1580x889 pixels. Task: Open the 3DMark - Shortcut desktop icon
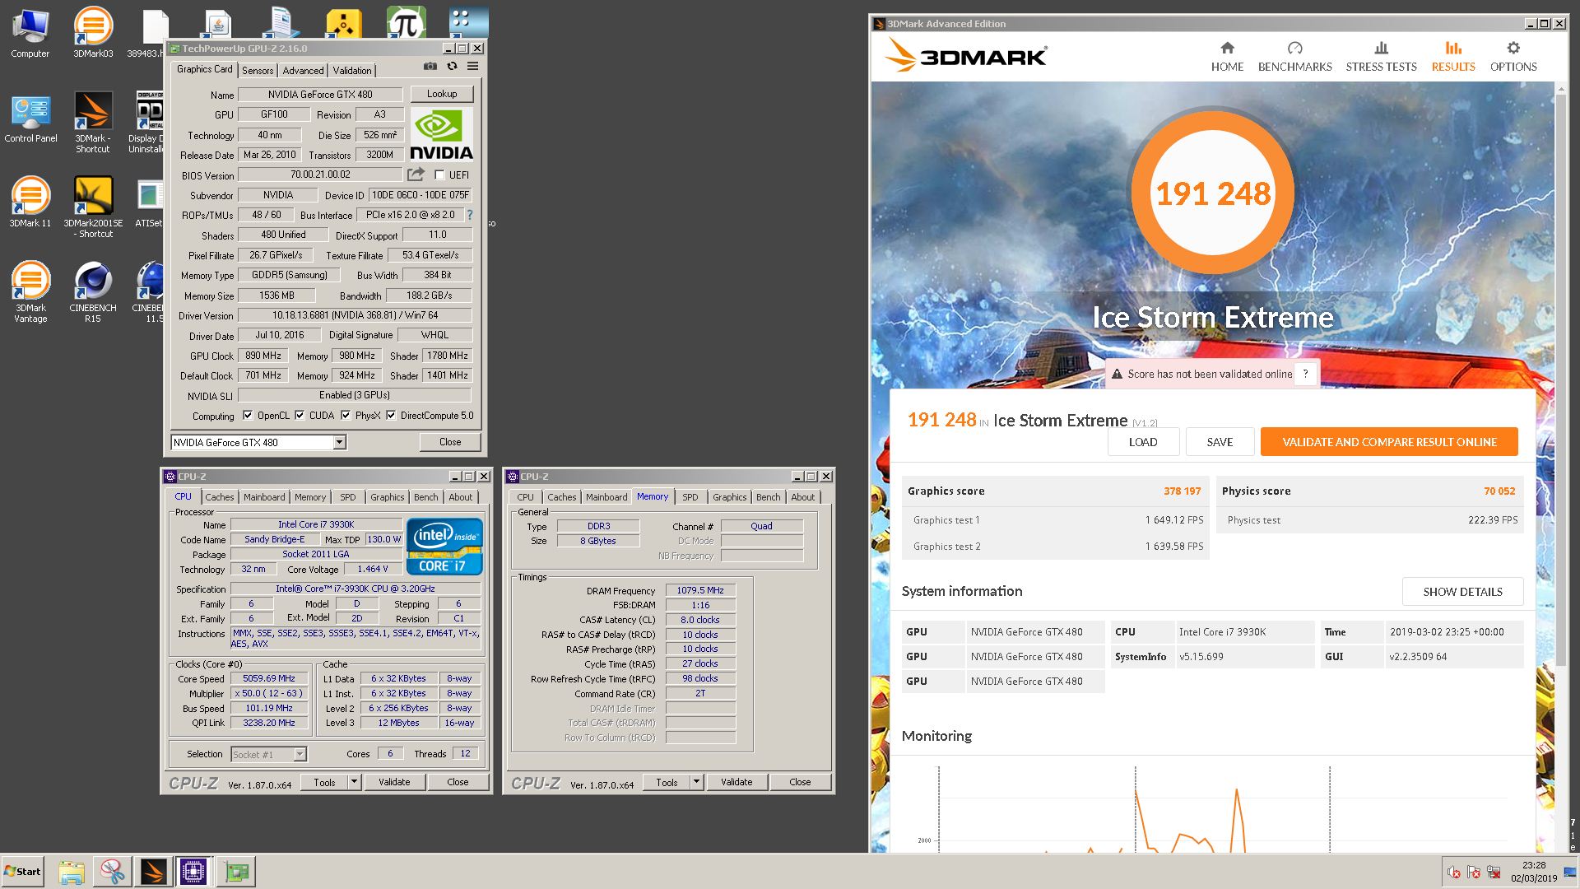(x=93, y=122)
